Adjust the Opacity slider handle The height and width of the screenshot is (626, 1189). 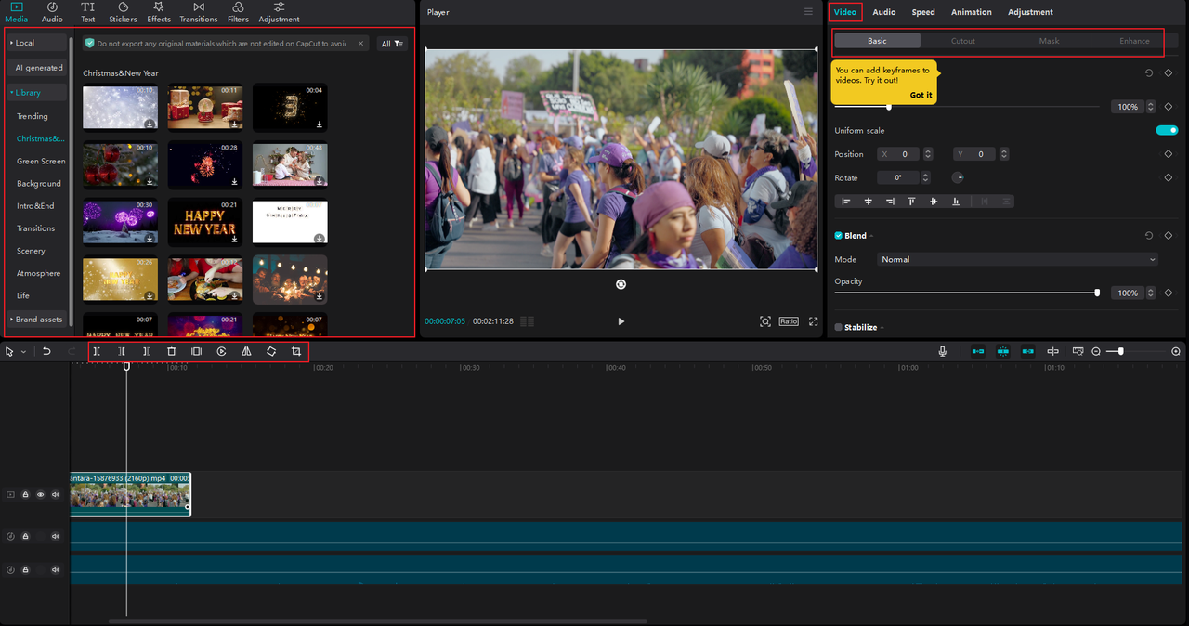(x=1097, y=293)
